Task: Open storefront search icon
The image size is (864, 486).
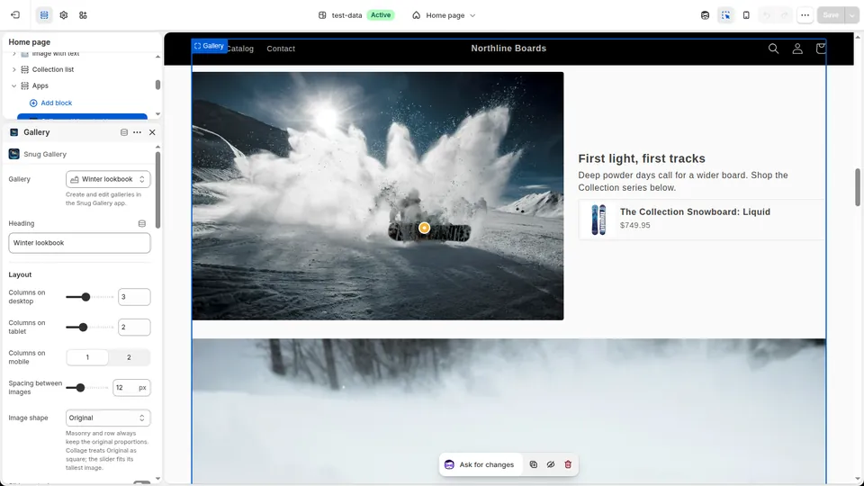Action: point(774,49)
